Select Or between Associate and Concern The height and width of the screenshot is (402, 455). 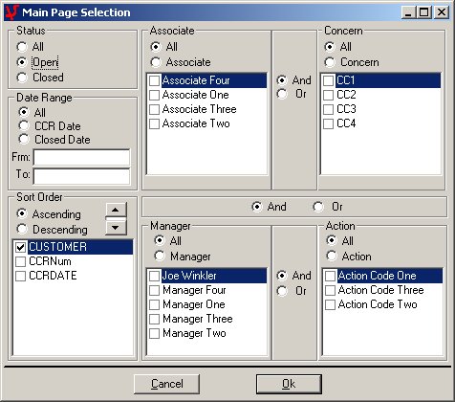point(282,94)
